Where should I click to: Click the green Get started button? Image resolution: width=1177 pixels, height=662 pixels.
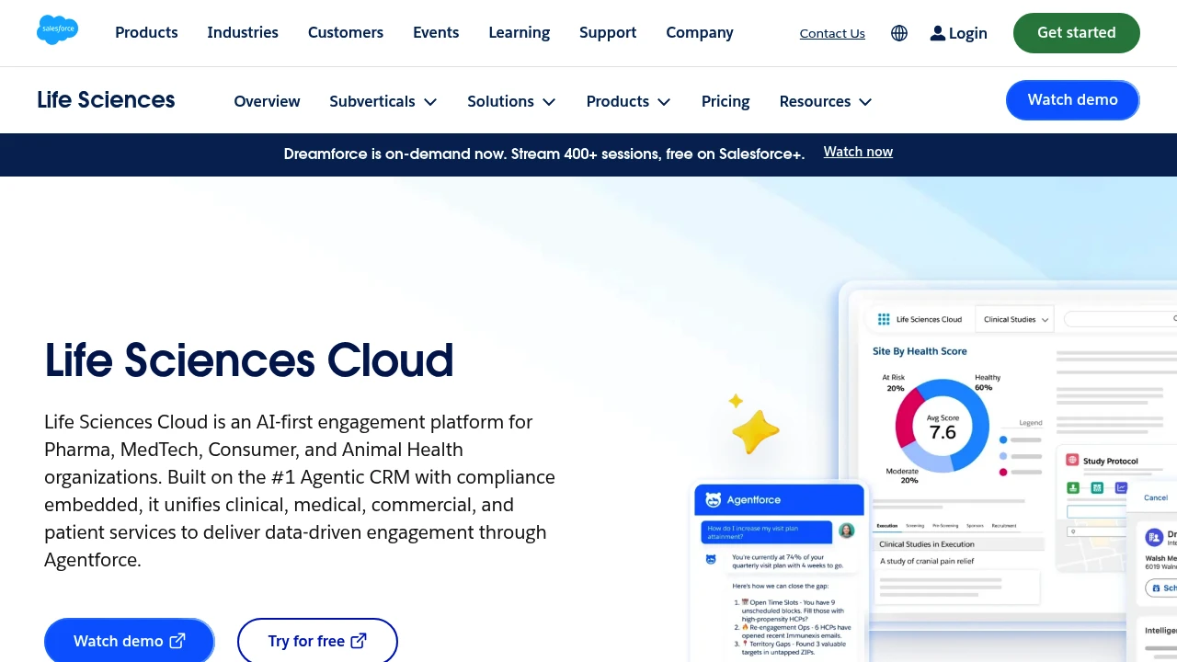(1077, 33)
